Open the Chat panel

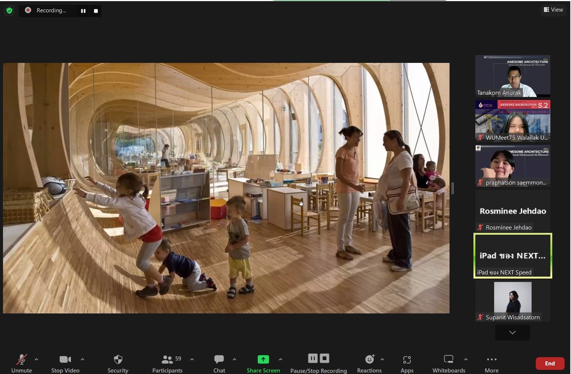click(219, 363)
